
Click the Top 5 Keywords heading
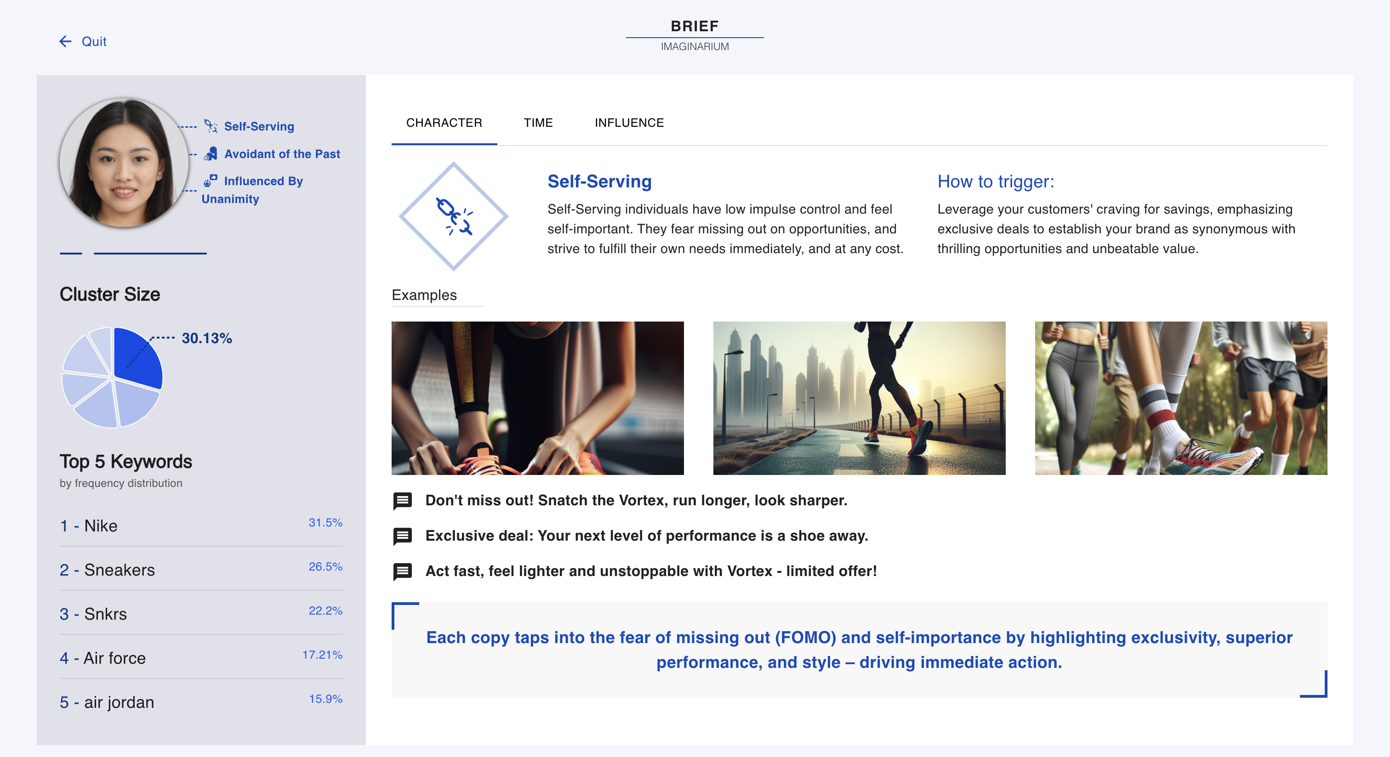tap(126, 462)
